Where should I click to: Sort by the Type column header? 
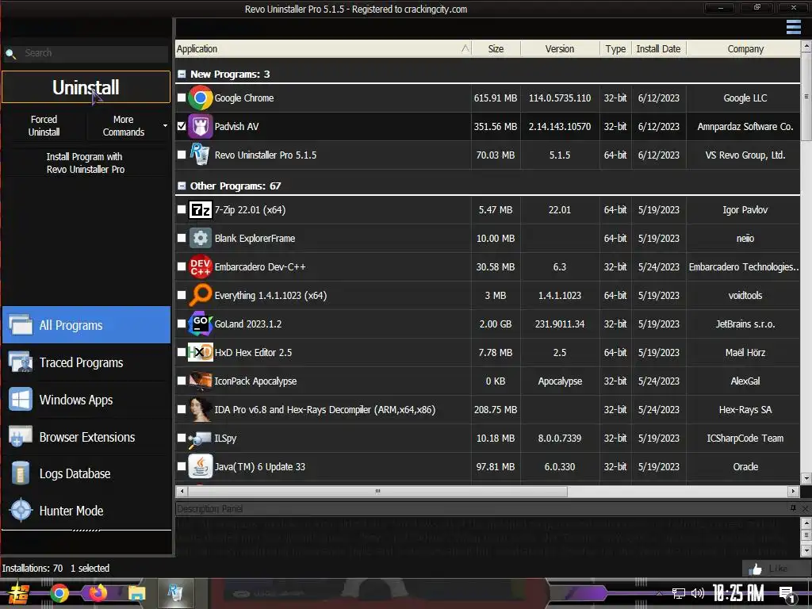coord(615,48)
